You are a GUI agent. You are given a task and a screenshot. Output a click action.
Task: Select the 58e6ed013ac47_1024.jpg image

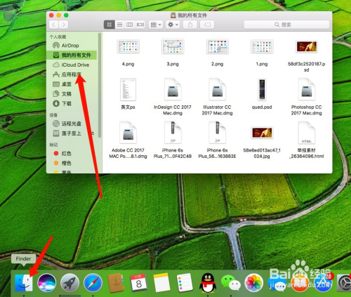pyautogui.click(x=262, y=133)
